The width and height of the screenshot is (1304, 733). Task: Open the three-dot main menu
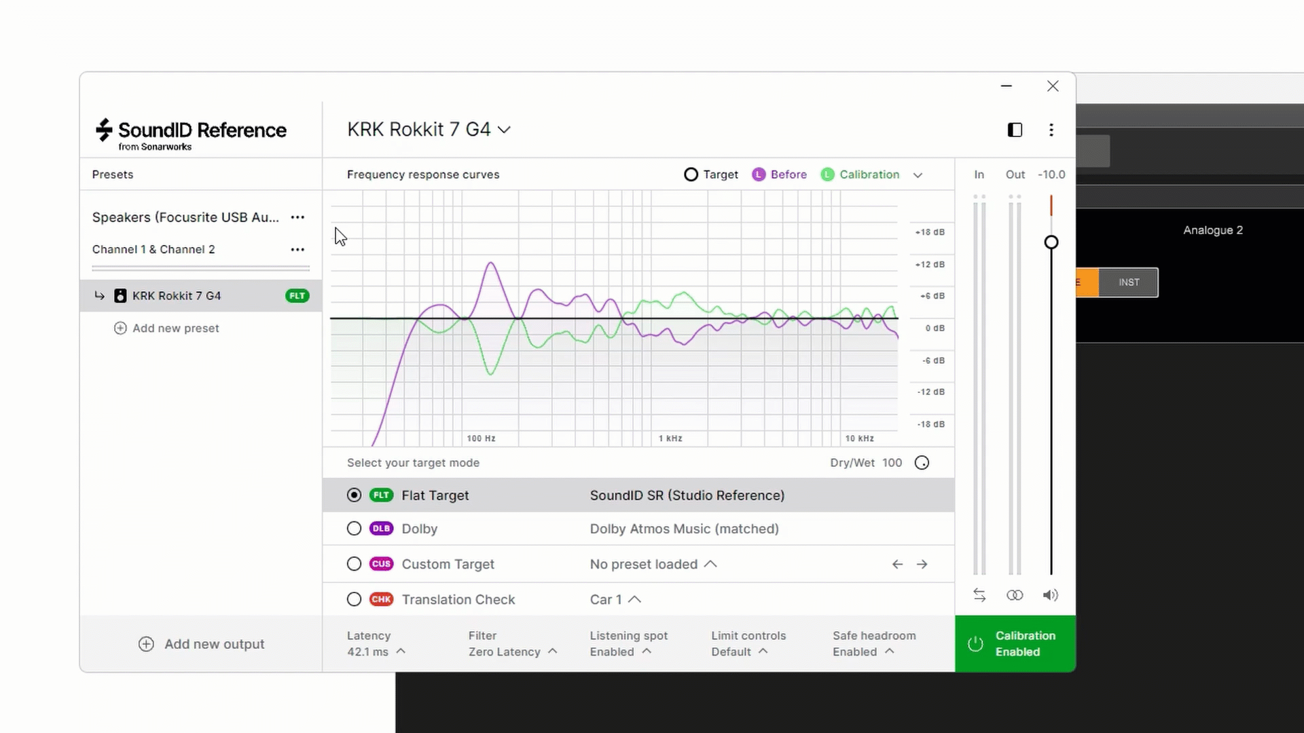click(1051, 130)
